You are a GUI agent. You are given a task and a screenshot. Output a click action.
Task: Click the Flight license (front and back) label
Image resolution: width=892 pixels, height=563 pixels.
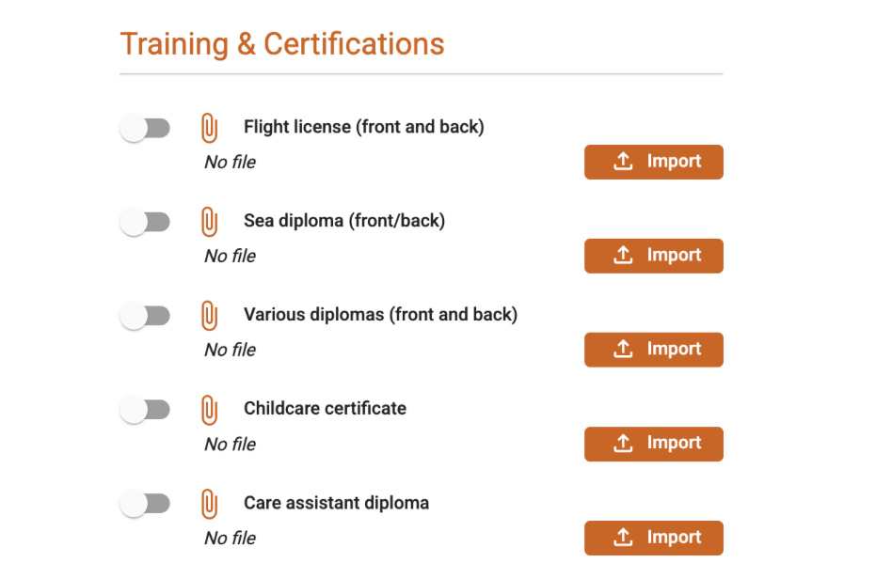point(363,127)
